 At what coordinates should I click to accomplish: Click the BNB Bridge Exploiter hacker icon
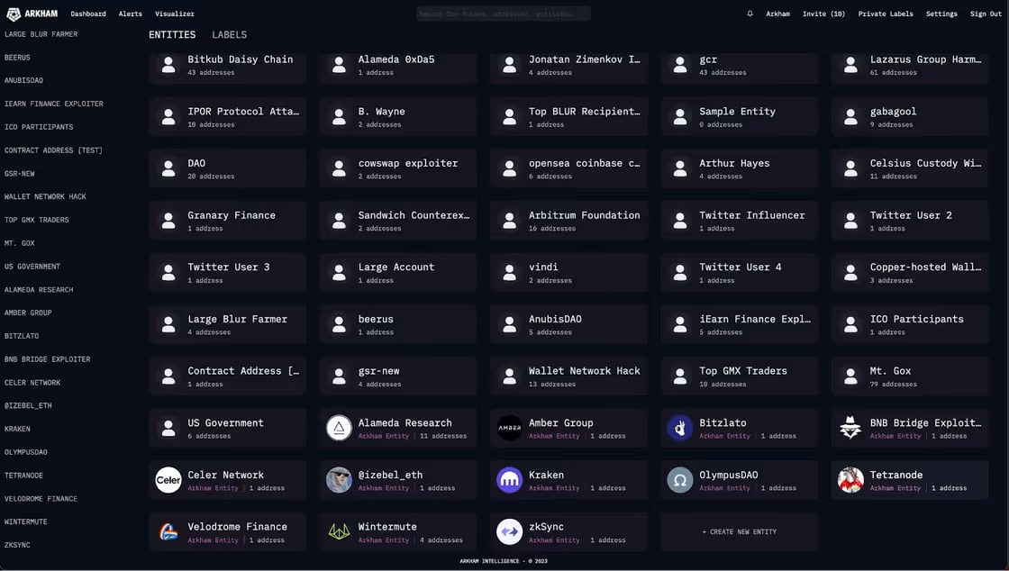[x=850, y=429]
